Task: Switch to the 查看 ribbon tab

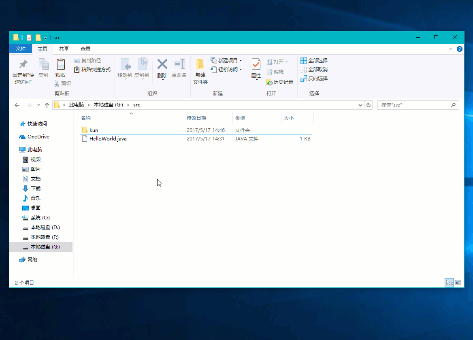Action: 85,49
